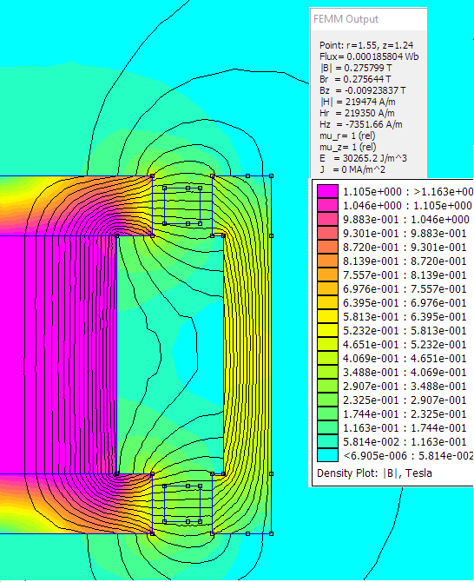474x582 pixels.
Task: Select the J = 0 MA/m^2 line
Action: pos(352,169)
